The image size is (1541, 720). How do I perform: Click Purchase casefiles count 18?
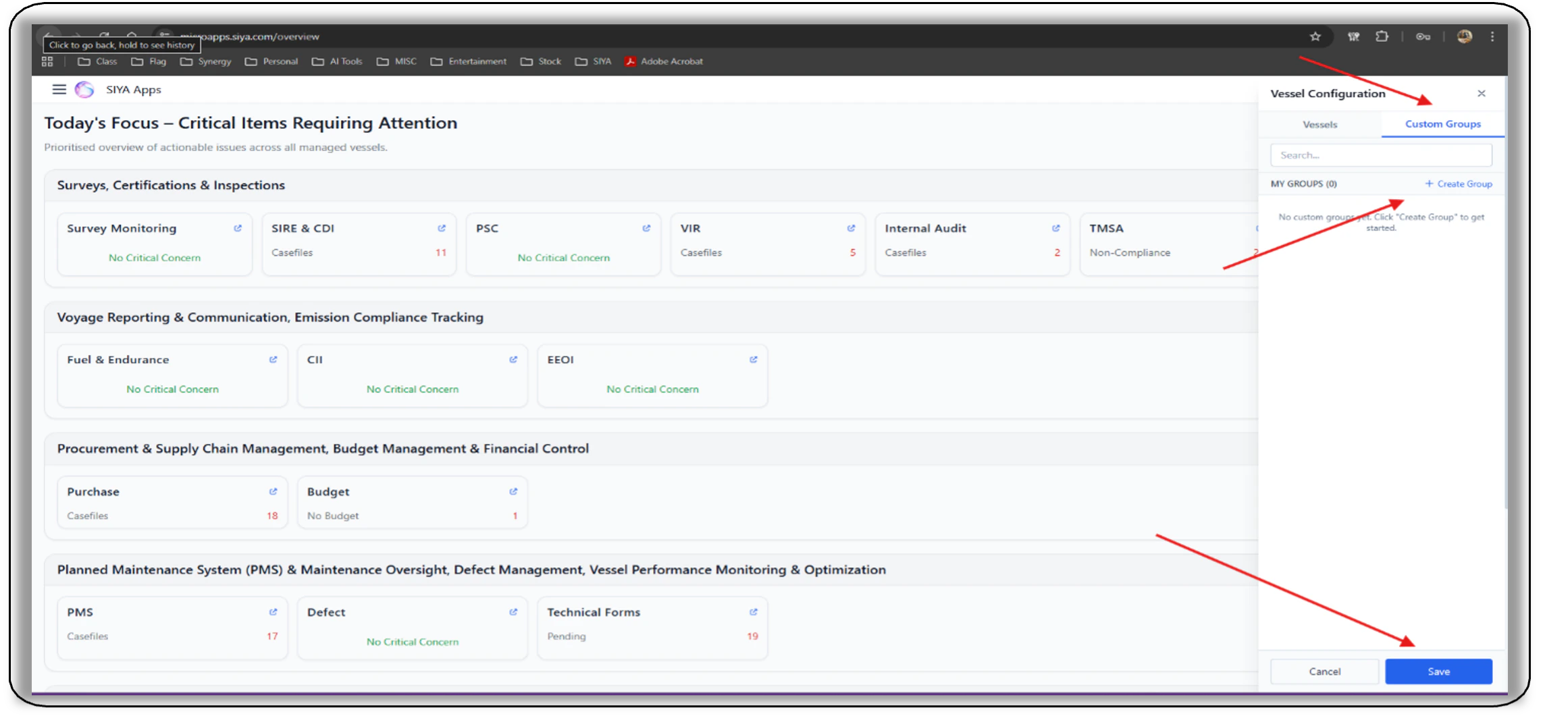272,516
